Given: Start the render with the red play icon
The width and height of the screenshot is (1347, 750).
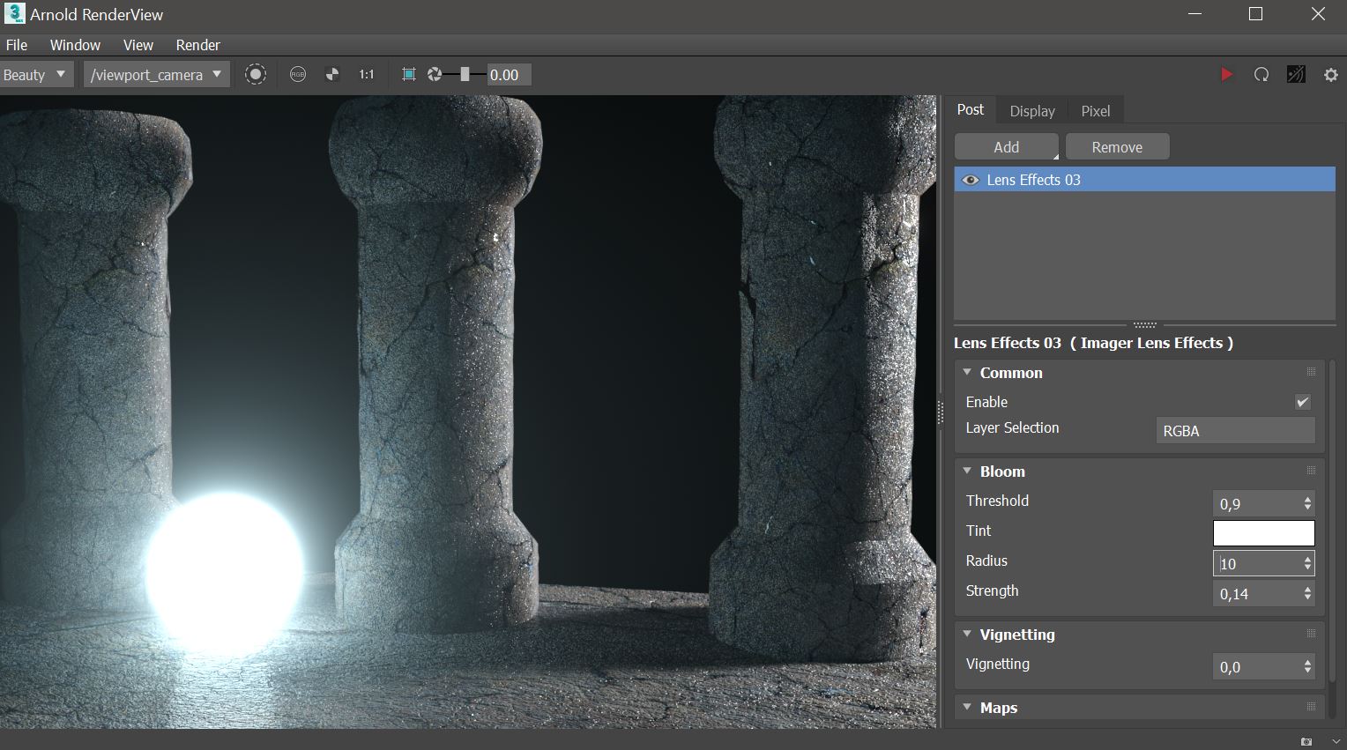Looking at the screenshot, I should [x=1227, y=74].
